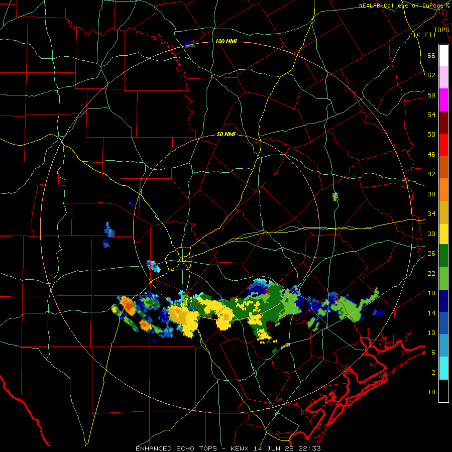The width and height of the screenshot is (452, 452).
Task: Click the legend value '30'
Action: click(431, 234)
